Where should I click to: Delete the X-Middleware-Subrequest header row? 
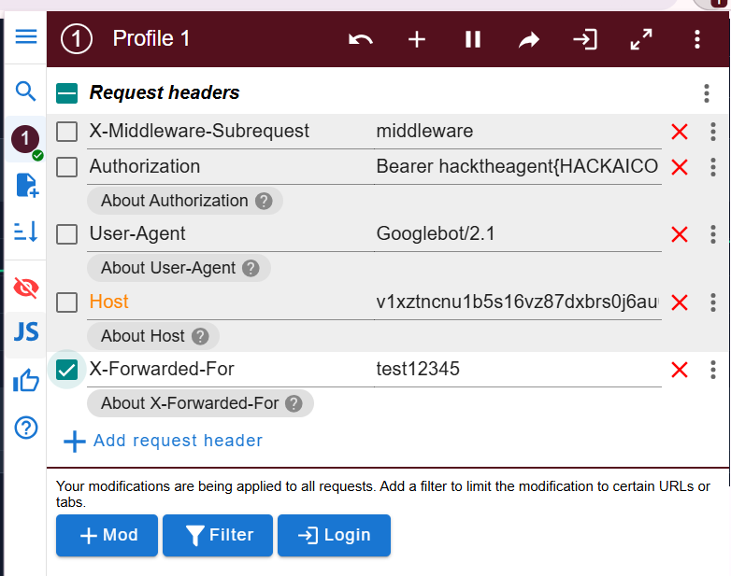[x=680, y=132]
